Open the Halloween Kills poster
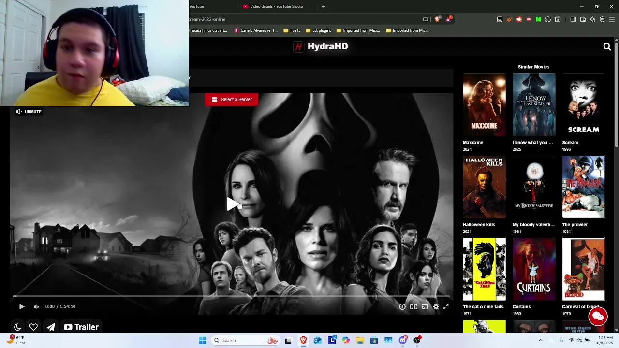The width and height of the screenshot is (619, 348). [484, 187]
